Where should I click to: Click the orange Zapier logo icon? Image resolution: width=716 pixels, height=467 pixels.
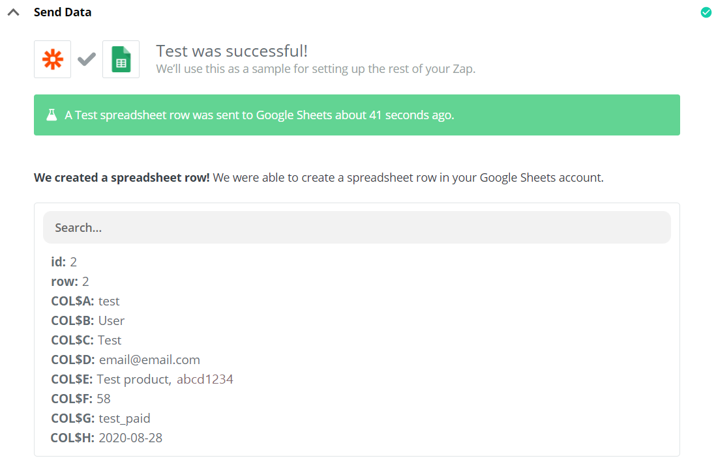(53, 59)
